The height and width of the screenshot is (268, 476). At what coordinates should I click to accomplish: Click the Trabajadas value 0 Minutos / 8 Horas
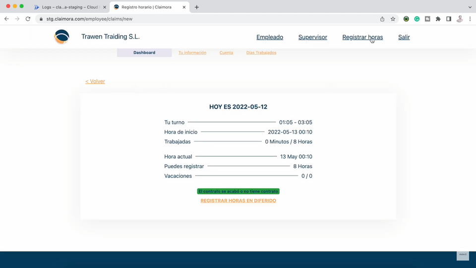(289, 141)
